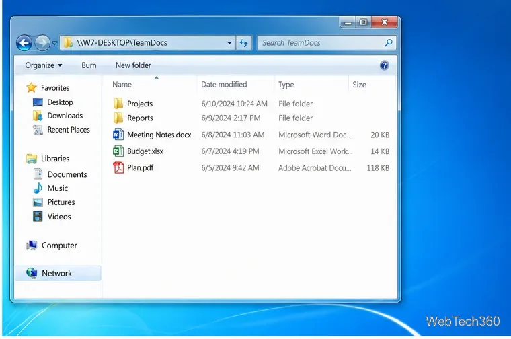Open the recent pages dropdown arrow

coord(54,43)
